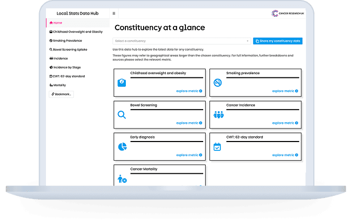Click the arrow icon beside Smoking prevalence explore metric
This screenshot has height=223, width=352.
click(x=297, y=91)
